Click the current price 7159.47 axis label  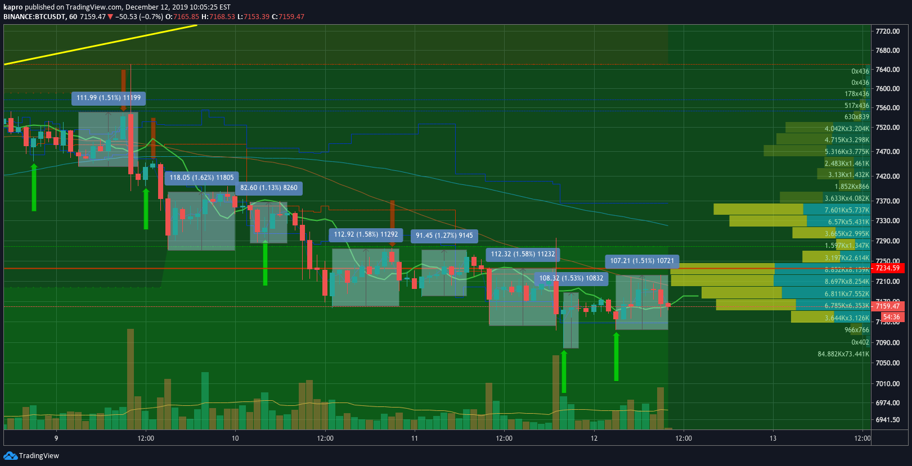888,306
